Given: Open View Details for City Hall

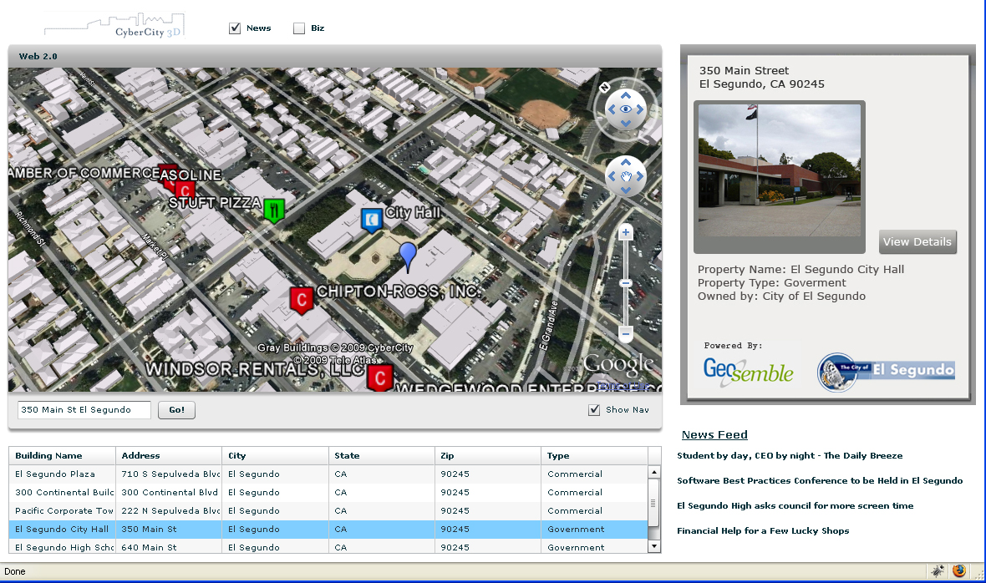Looking at the screenshot, I should [x=917, y=242].
